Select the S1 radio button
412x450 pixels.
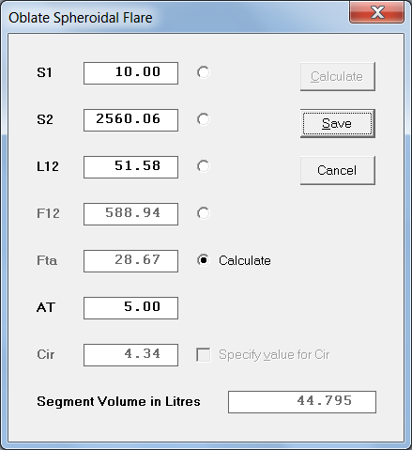tap(203, 72)
